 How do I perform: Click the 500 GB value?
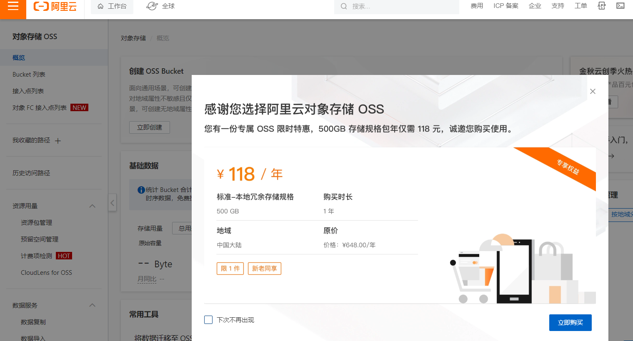(228, 211)
